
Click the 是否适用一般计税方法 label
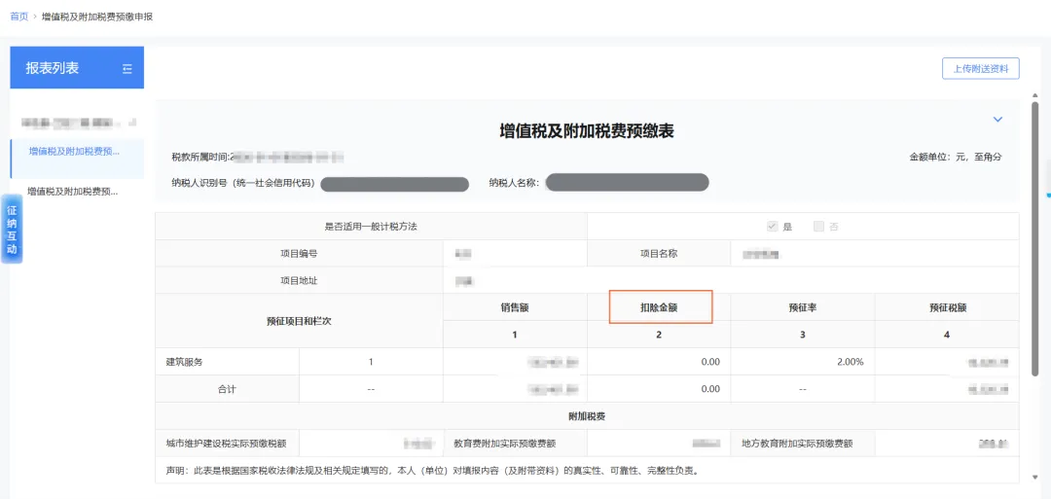371,227
